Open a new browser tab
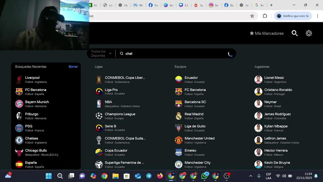The width and height of the screenshot is (323, 182). pos(271,5)
